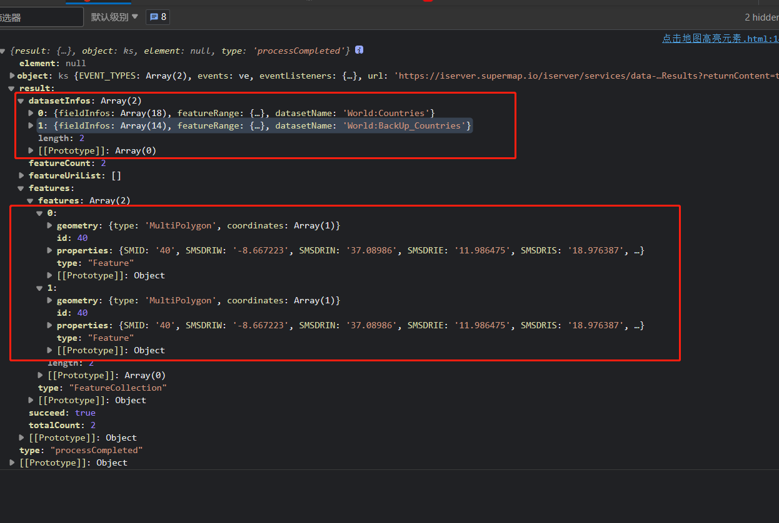Viewport: 779px width, 523px height.
Task: Collapse the top-level processCompleted logged object
Action: click(x=4, y=51)
